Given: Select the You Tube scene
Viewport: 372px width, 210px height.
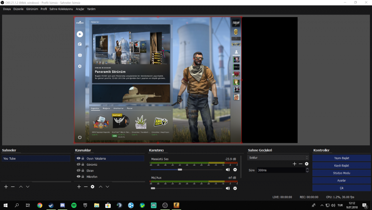Looking at the screenshot, I should click(x=36, y=158).
